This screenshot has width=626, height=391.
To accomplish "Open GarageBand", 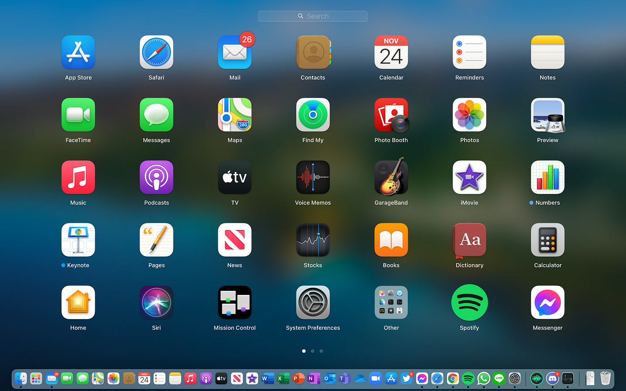I will pyautogui.click(x=391, y=177).
